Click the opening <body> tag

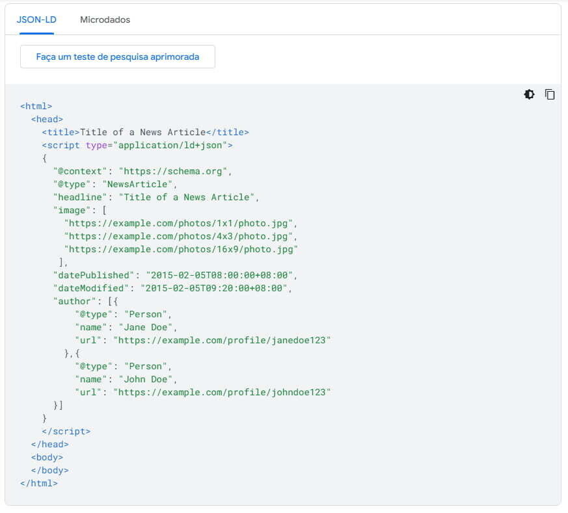[47, 458]
